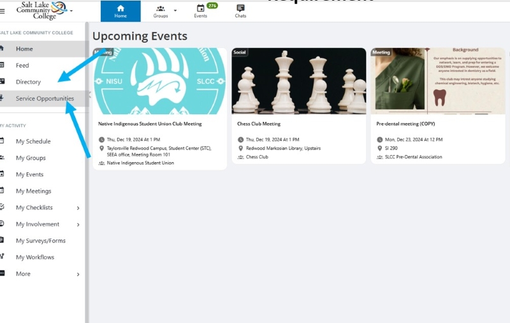Click Redwood Markosian Library, Upstairs text
The height and width of the screenshot is (323, 510).
[283, 148]
